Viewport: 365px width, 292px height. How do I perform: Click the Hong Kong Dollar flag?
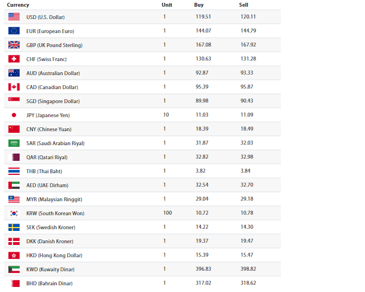point(14,255)
